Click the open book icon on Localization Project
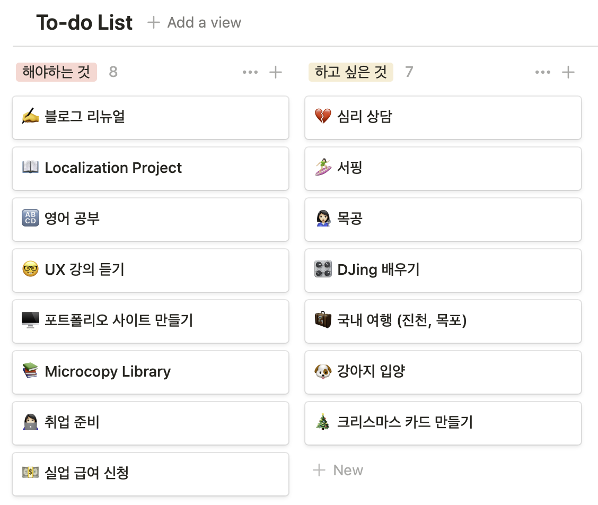This screenshot has width=598, height=505. [31, 168]
